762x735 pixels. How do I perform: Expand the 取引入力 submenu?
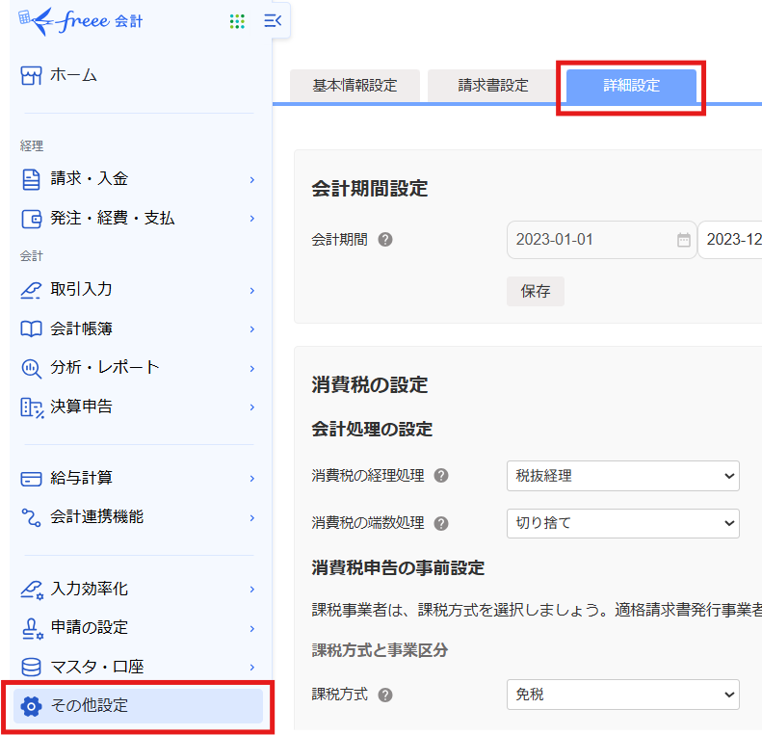(251, 290)
